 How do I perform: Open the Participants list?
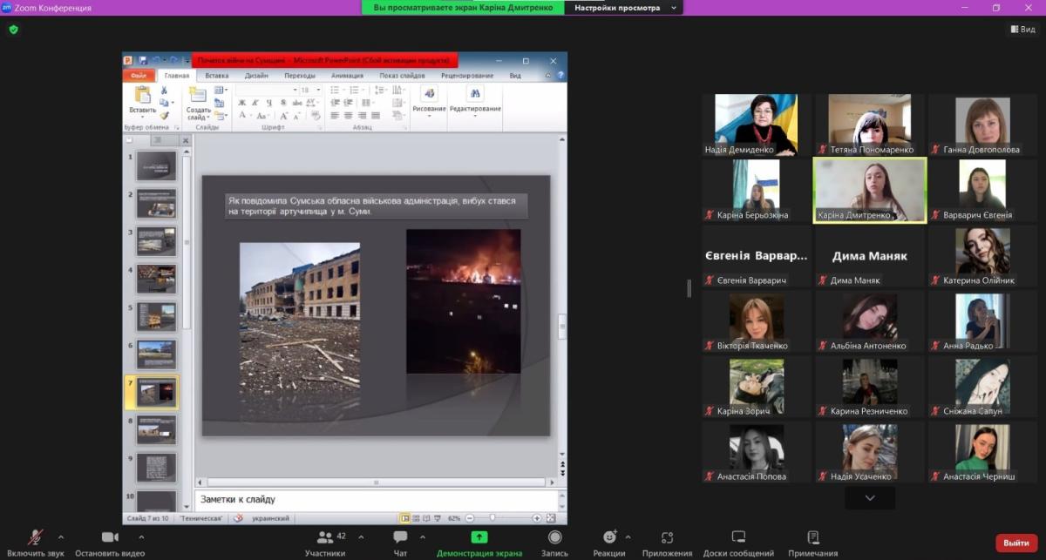(x=325, y=538)
